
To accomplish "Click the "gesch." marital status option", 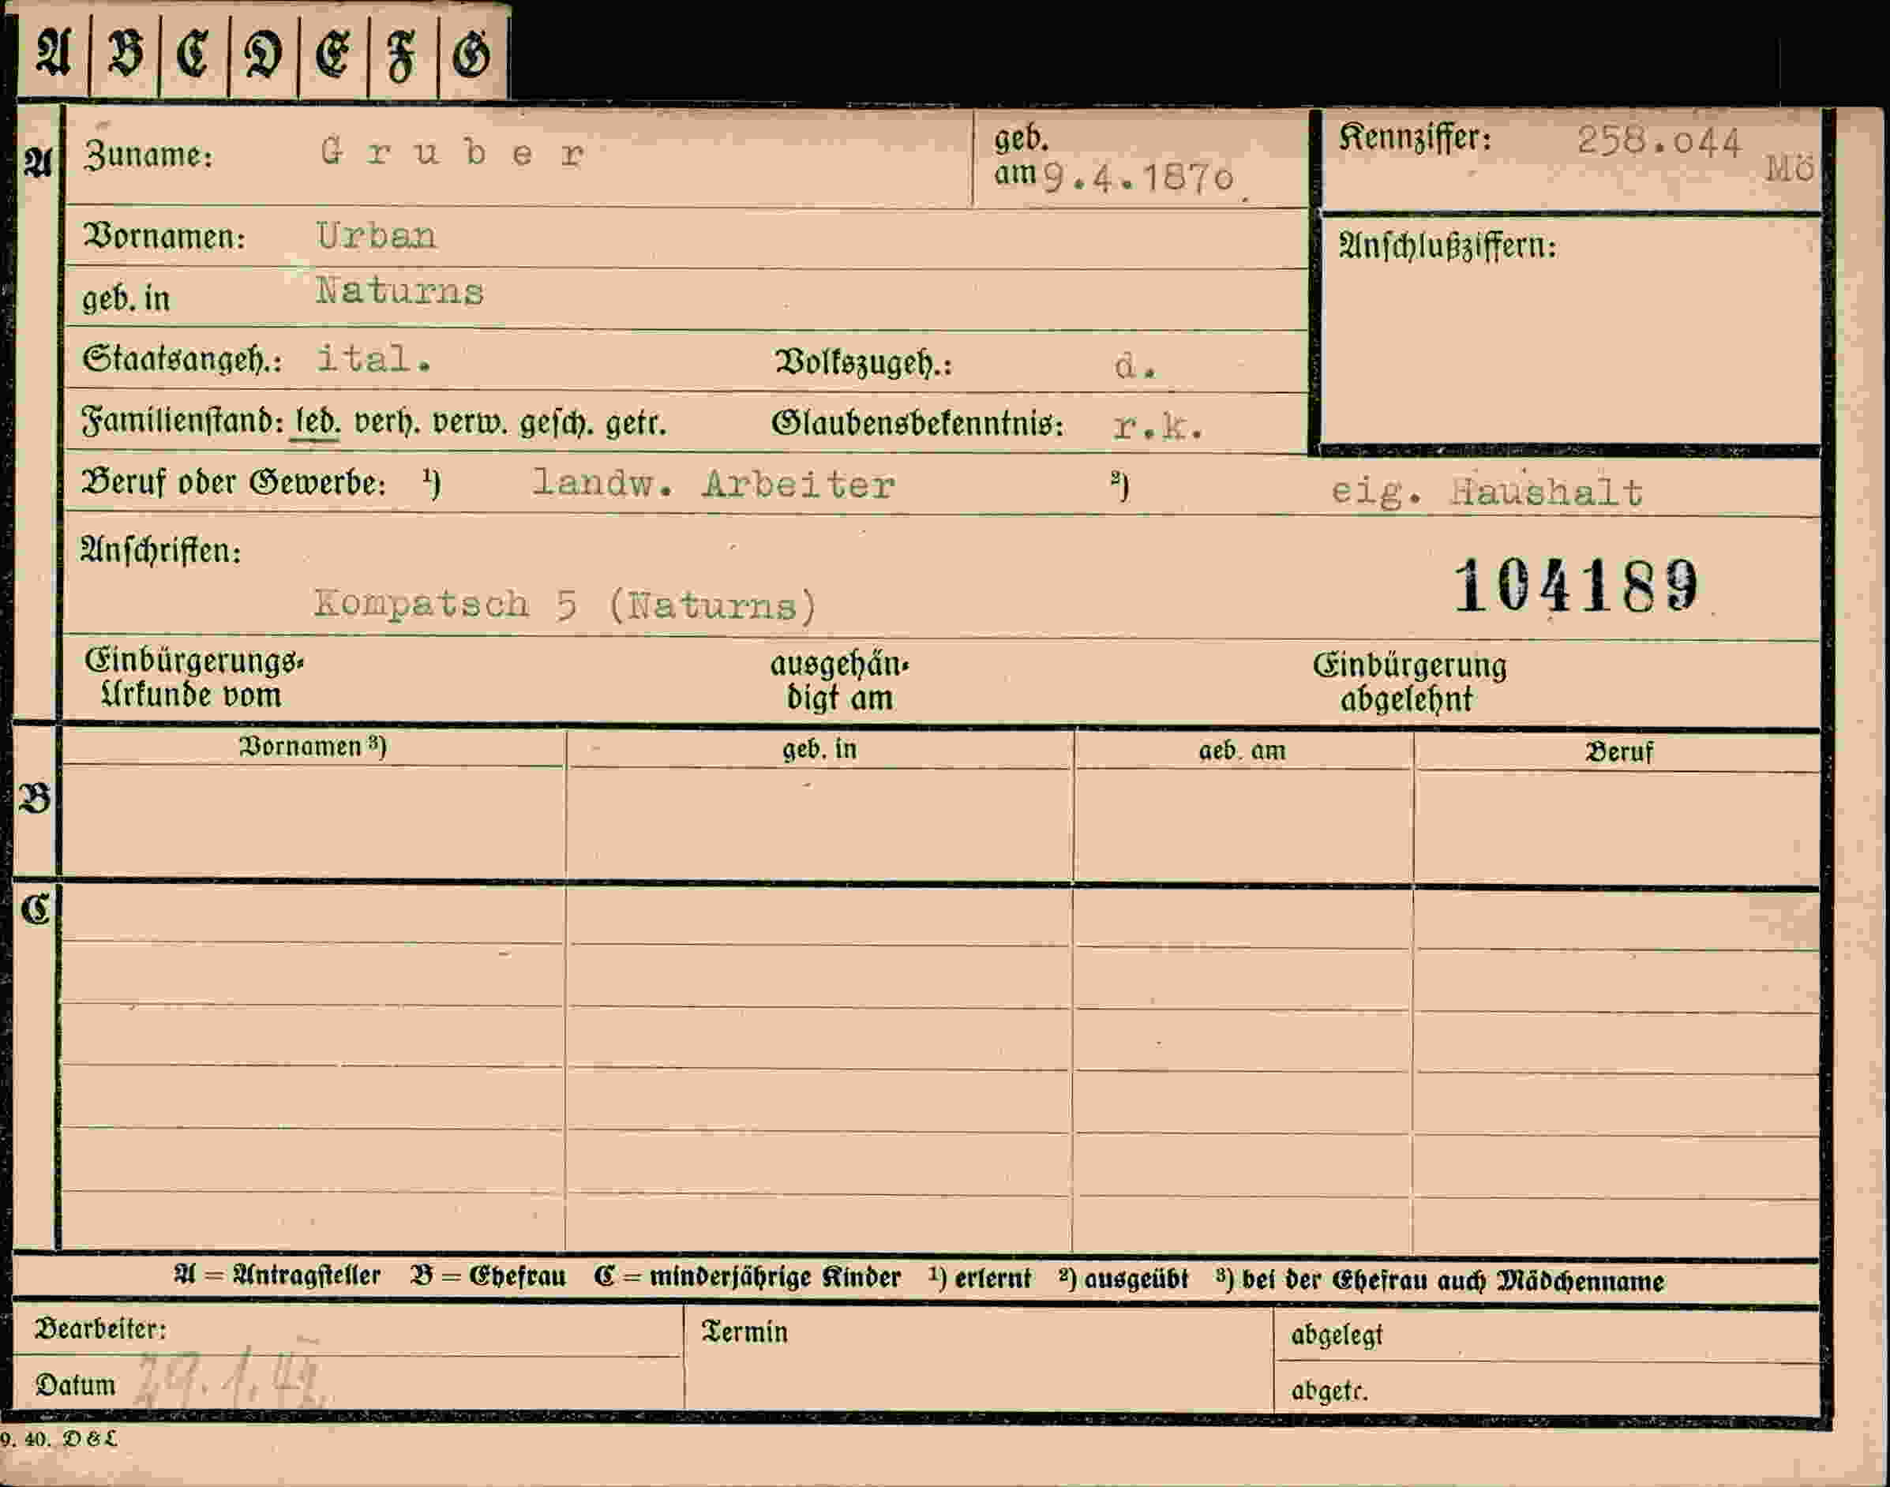I will click(x=556, y=423).
